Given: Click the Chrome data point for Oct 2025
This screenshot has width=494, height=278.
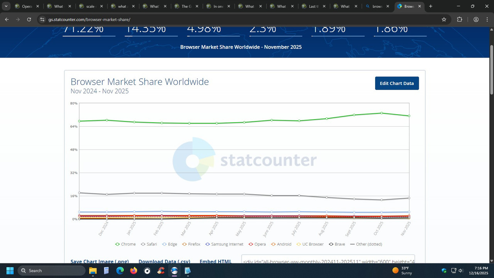Looking at the screenshot, I should coord(382,113).
